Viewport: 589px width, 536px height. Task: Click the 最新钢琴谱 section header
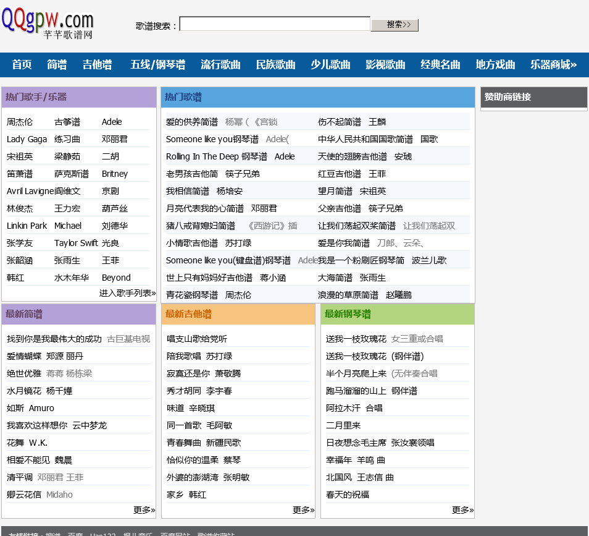[x=398, y=314]
